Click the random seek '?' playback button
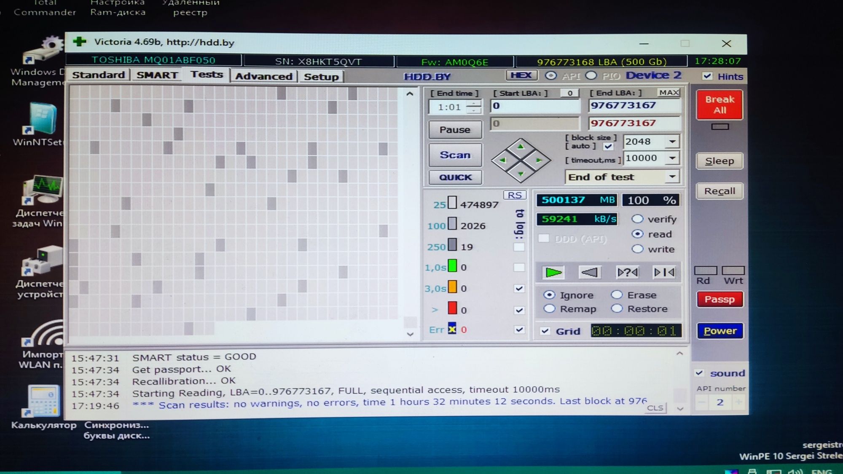This screenshot has width=843, height=474. [x=627, y=273]
